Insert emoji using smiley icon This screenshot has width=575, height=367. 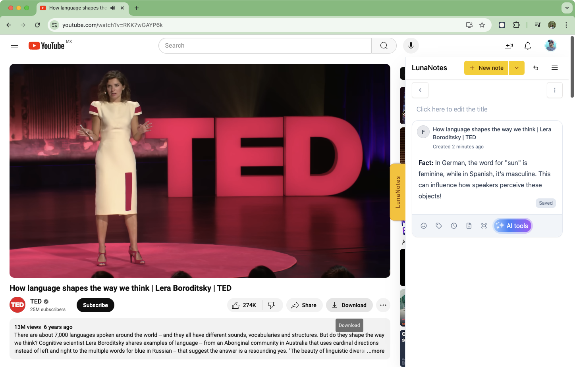(424, 226)
